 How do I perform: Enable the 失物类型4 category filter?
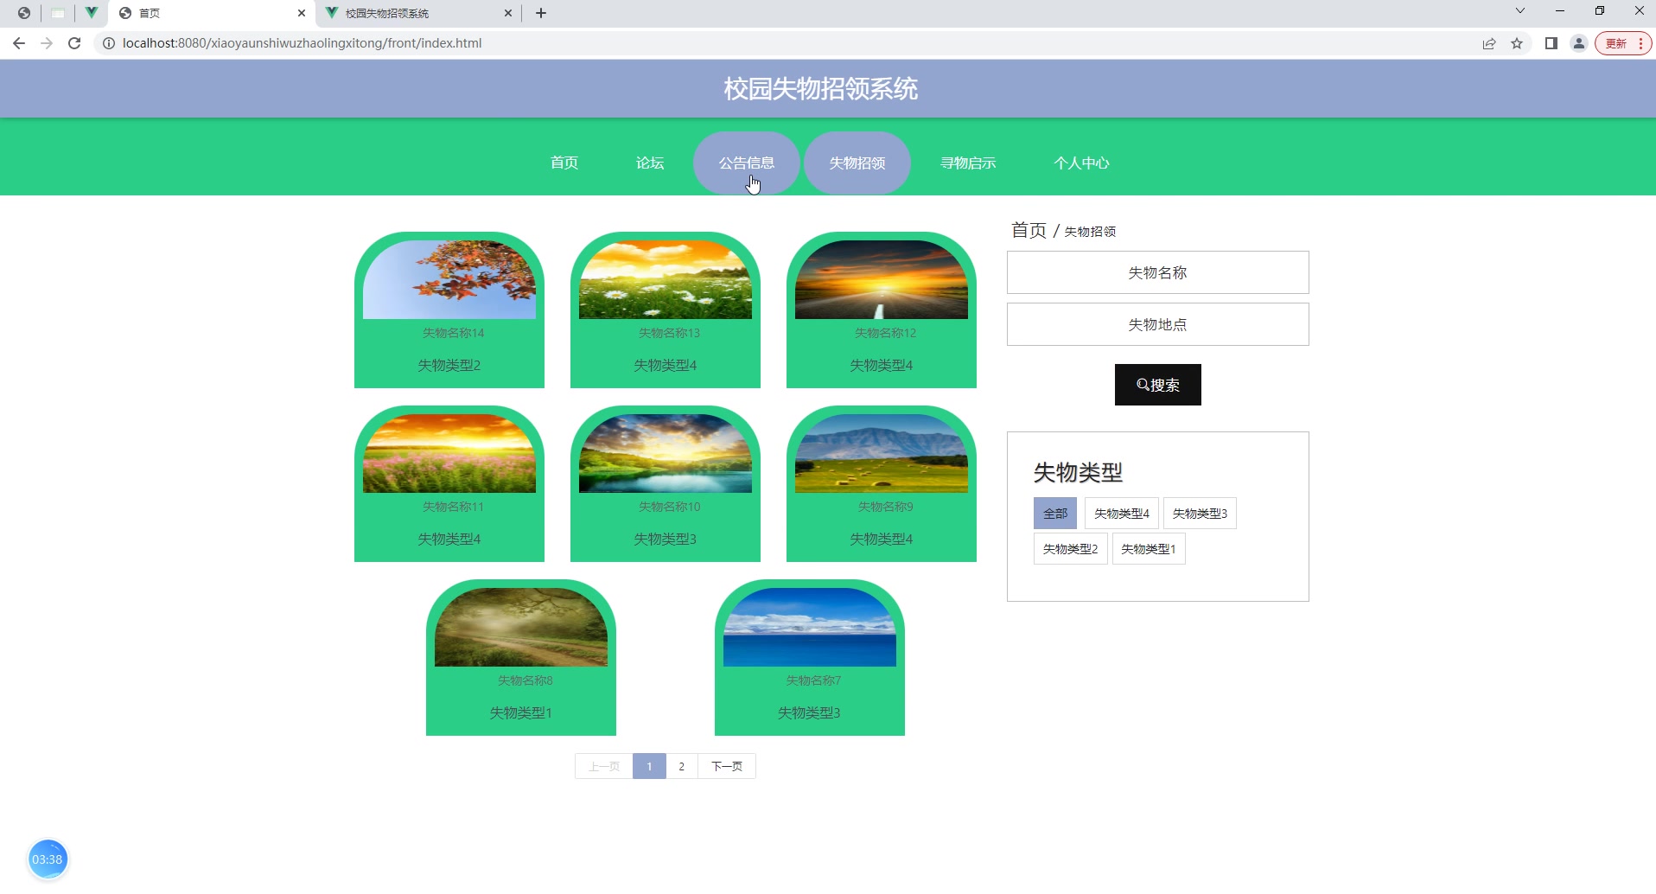click(1120, 513)
